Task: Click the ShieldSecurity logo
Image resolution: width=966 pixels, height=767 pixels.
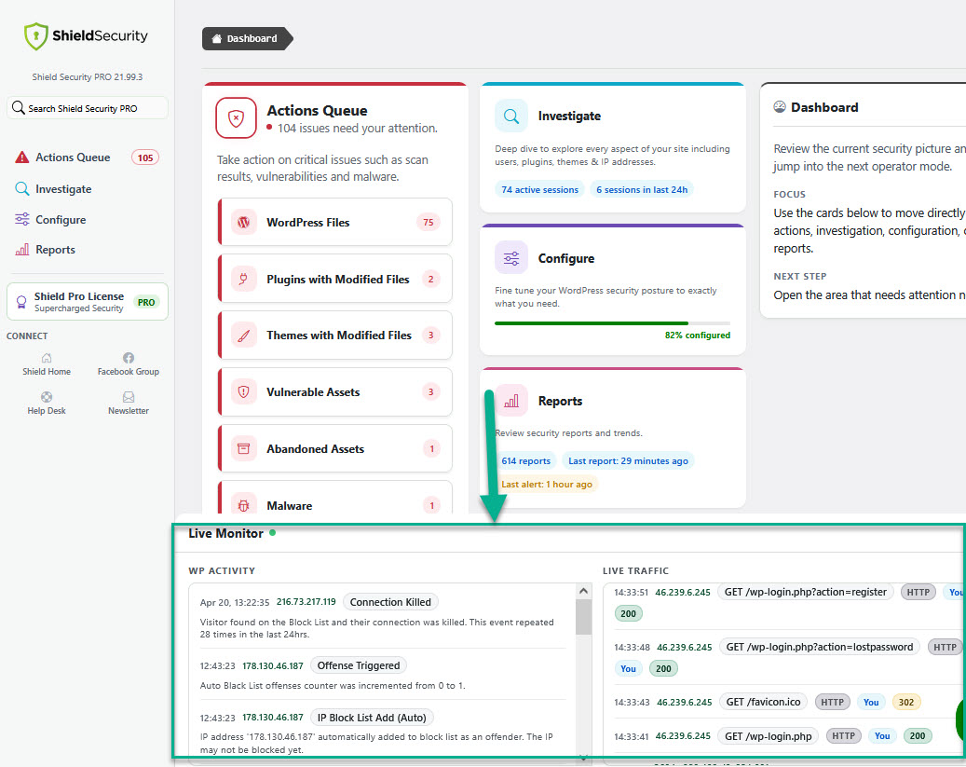Action: pyautogui.click(x=86, y=35)
